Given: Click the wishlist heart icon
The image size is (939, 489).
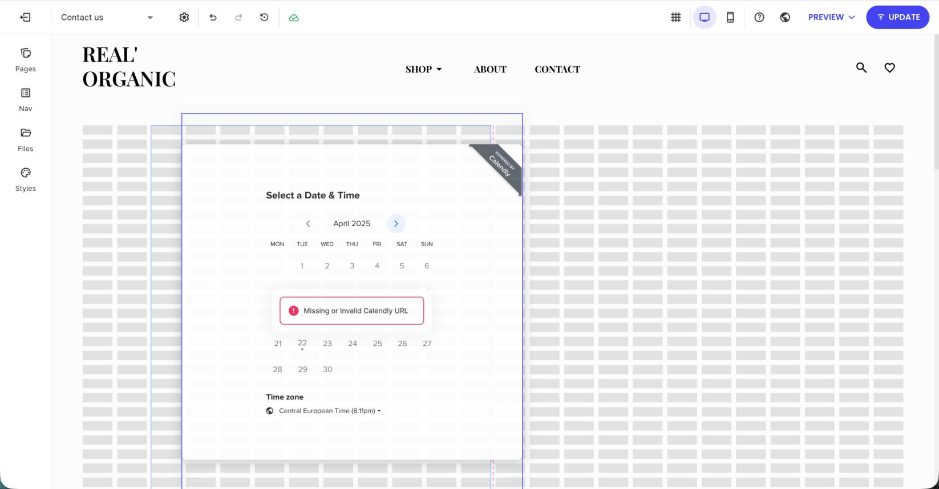Looking at the screenshot, I should [889, 68].
